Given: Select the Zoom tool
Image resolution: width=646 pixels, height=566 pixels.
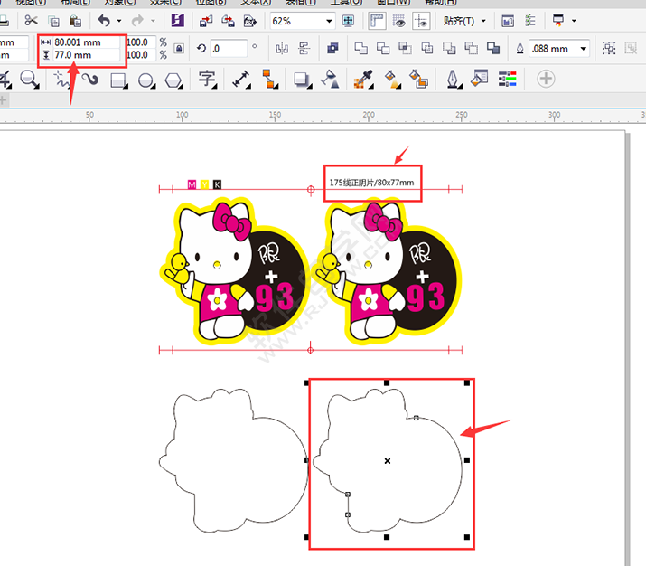Looking at the screenshot, I should 30,79.
